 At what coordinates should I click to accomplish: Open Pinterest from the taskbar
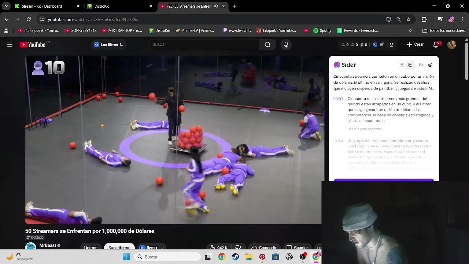pos(262,257)
